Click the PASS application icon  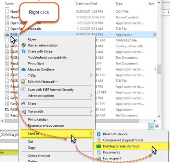[x=7, y=35]
